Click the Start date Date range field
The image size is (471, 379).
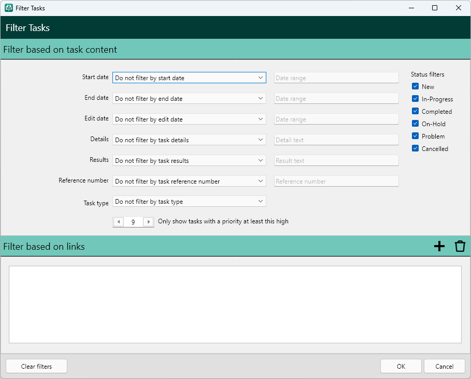[x=336, y=78]
